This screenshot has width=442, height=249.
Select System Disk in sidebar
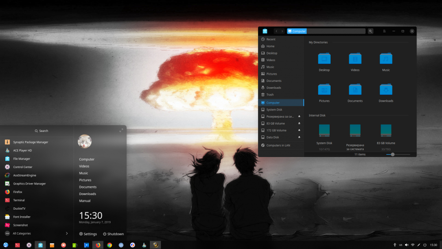[x=281, y=110]
